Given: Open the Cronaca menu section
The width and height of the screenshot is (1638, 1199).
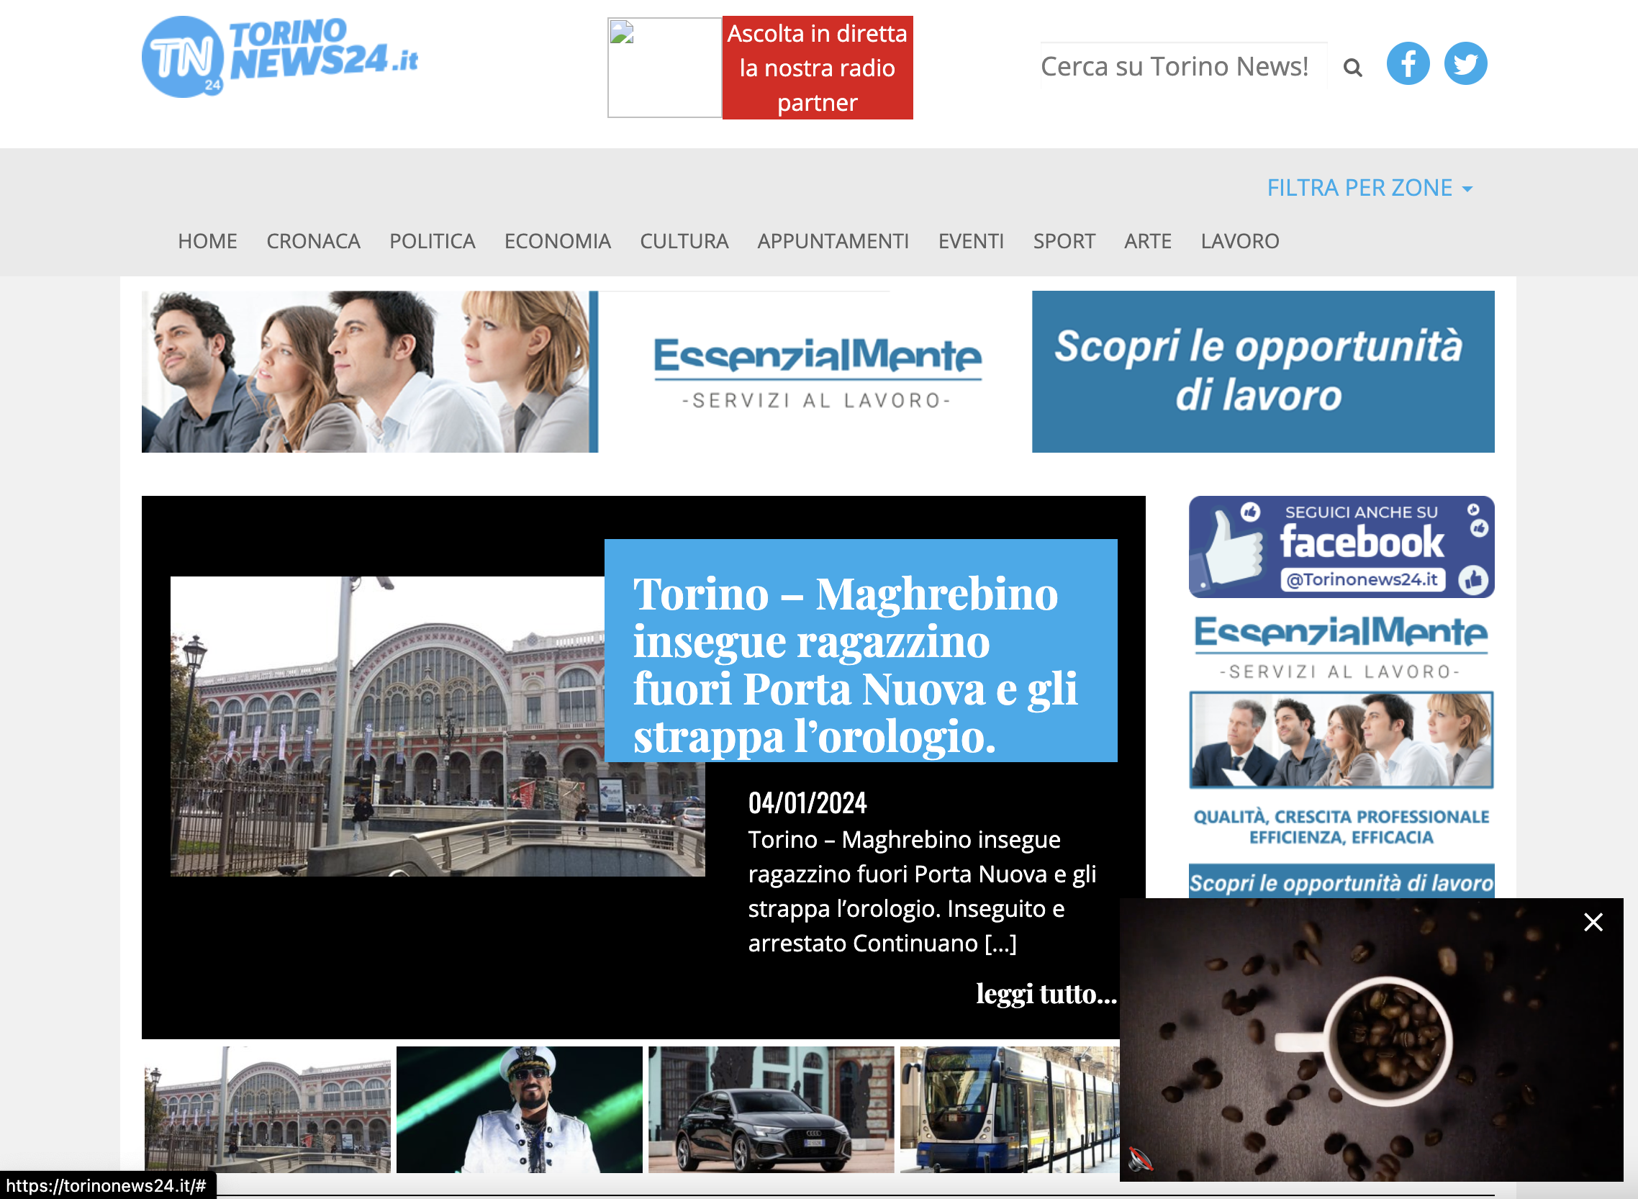Looking at the screenshot, I should (x=313, y=241).
